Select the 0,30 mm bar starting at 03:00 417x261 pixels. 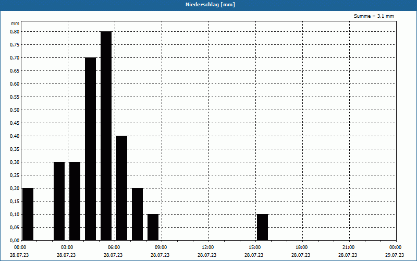pos(75,201)
